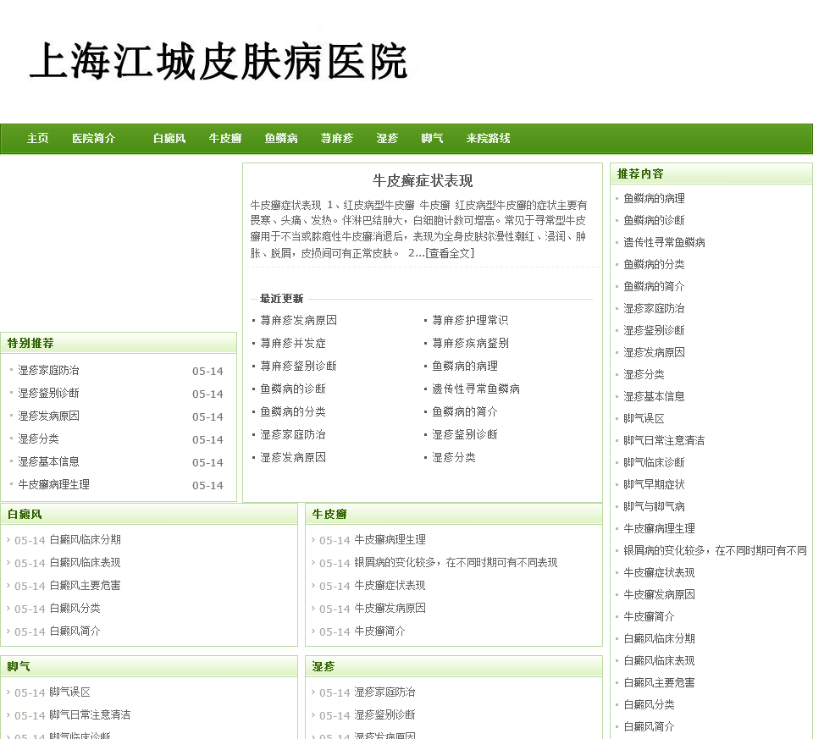Viewport: 813px width, 739px height.
Task: Select 湿疹 in the green navigation bar
Action: [x=387, y=138]
